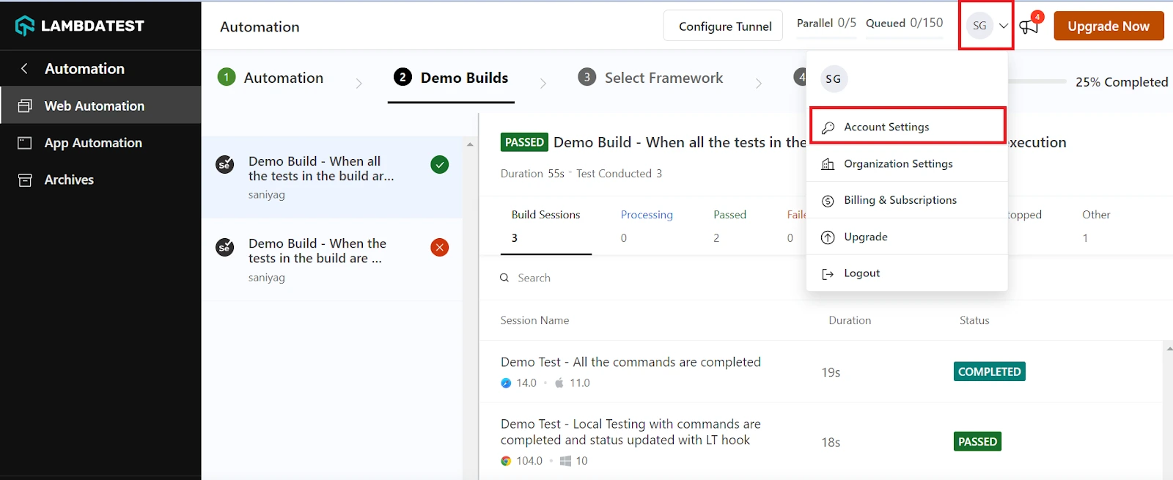Click the Web Automation sidebar icon
The width and height of the screenshot is (1173, 480).
coord(25,106)
